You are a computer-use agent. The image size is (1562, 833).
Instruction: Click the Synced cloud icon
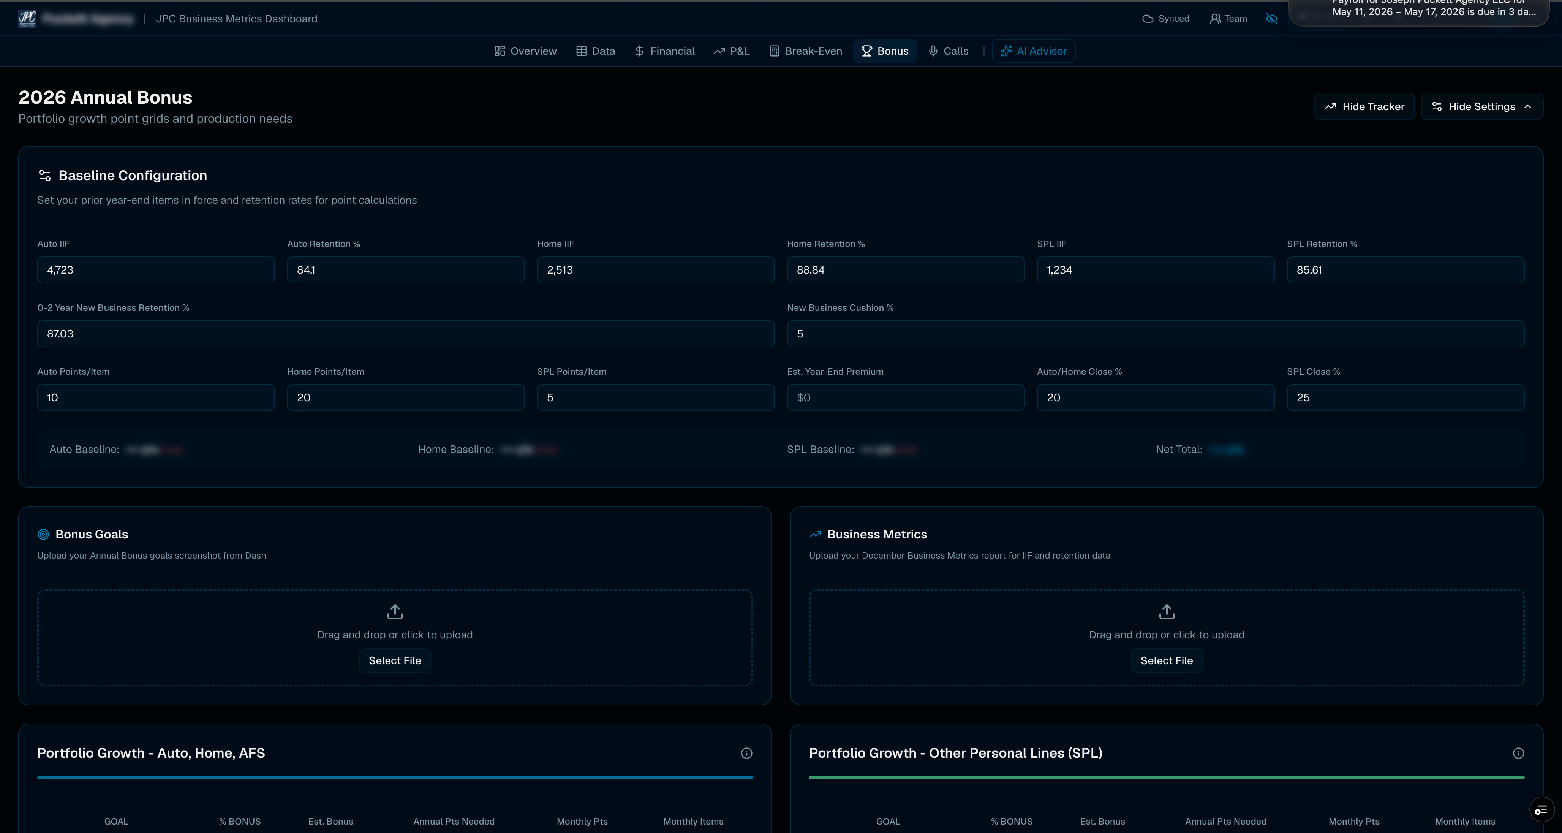(x=1147, y=19)
